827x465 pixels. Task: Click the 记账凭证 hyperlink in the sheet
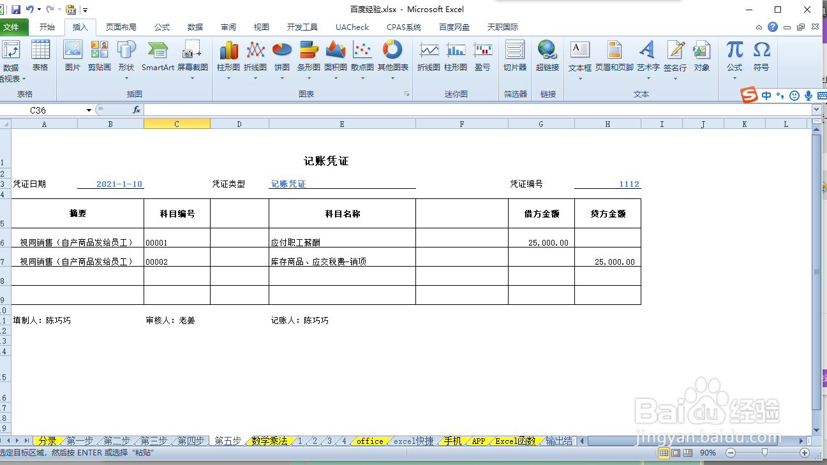click(x=287, y=184)
